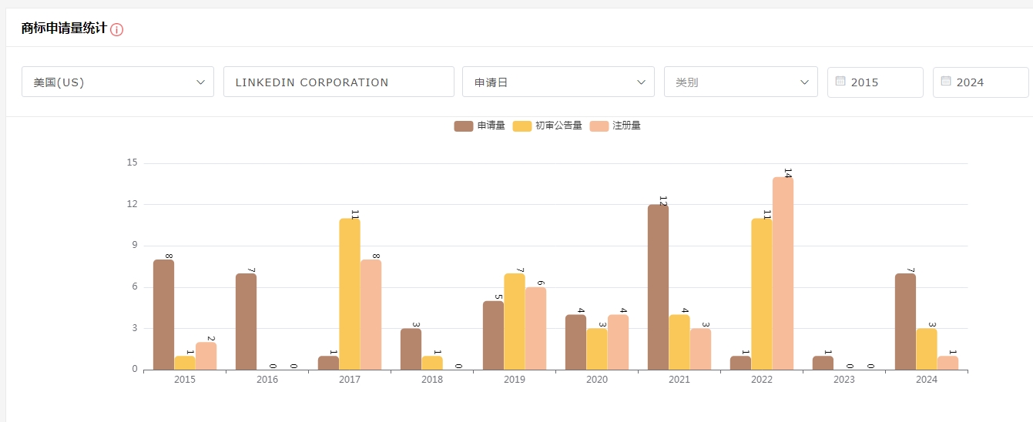Click the calendar icon in the 2024 date field

tap(946, 81)
